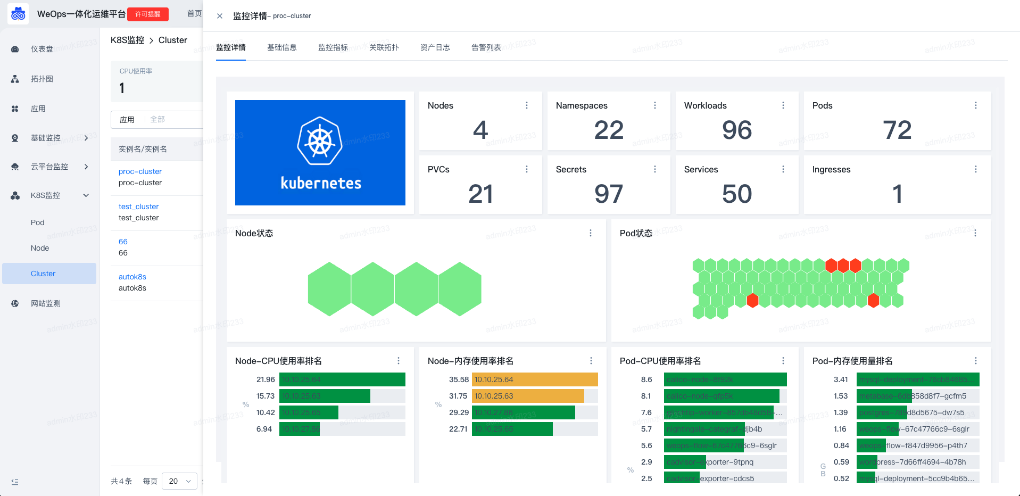Click the first red hexagon in Pod状态
The width and height of the screenshot is (1020, 496).
click(x=831, y=265)
